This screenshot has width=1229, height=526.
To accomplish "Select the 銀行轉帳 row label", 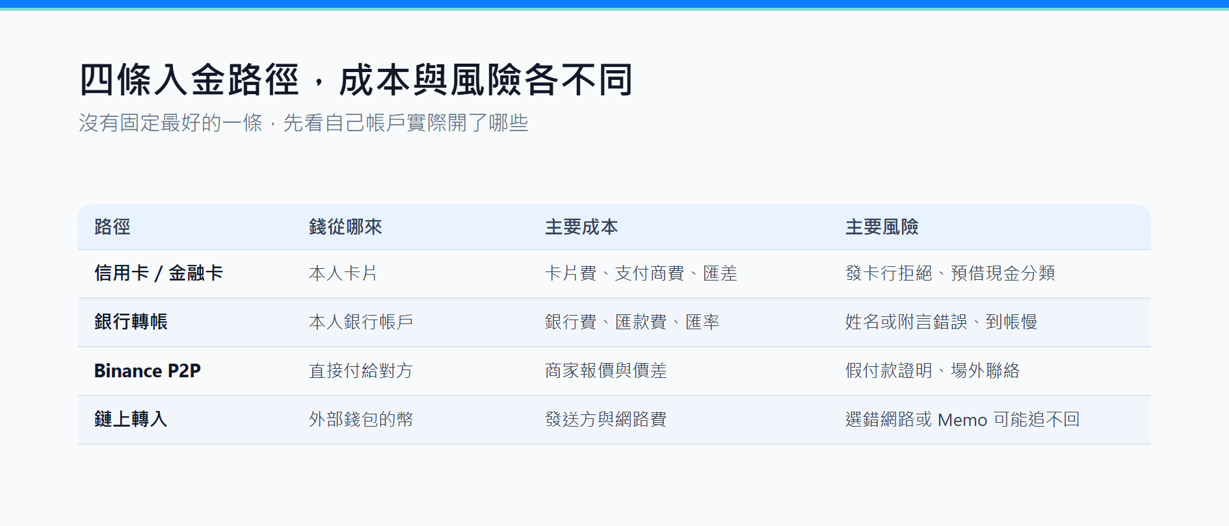I will (131, 322).
